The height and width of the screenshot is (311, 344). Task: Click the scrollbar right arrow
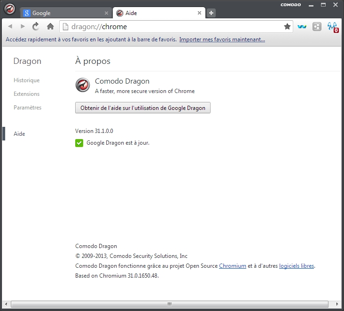click(337, 304)
